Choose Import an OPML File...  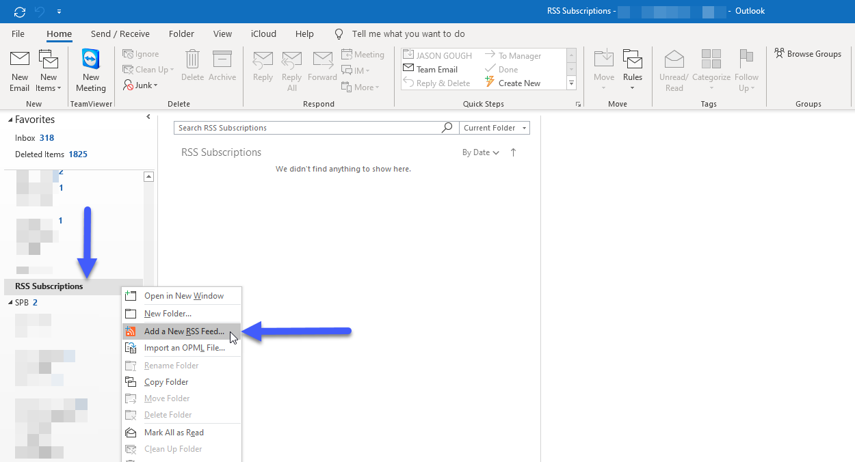coord(181,348)
